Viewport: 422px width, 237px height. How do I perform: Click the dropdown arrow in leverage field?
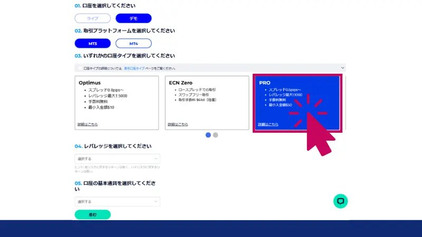pyautogui.click(x=156, y=159)
